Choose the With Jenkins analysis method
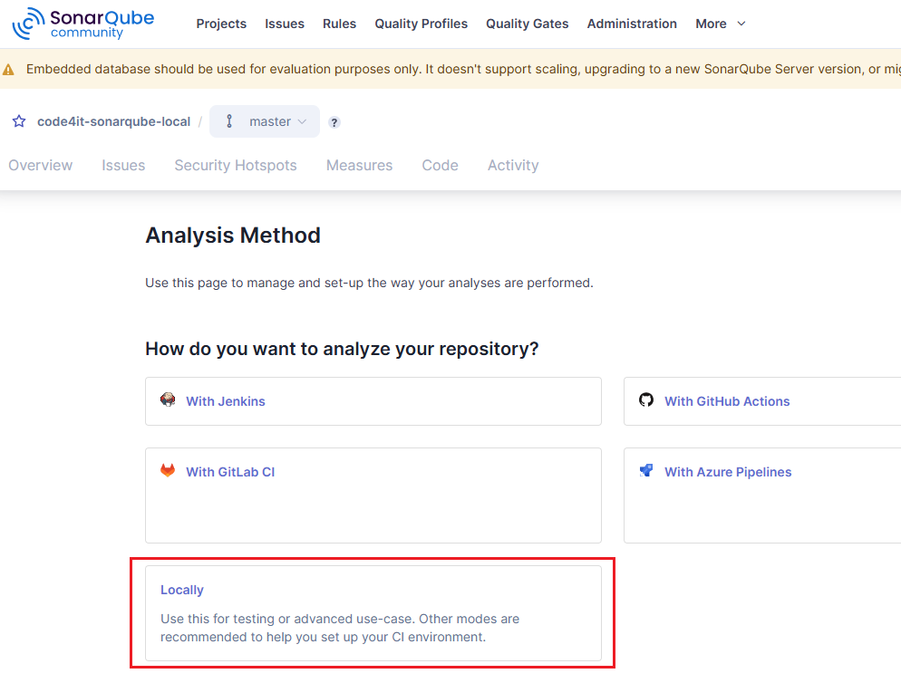This screenshot has height=683, width=901. (373, 401)
